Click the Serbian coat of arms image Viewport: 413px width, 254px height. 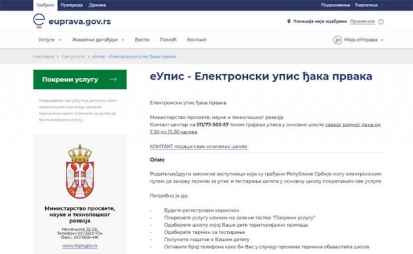pyautogui.click(x=80, y=171)
